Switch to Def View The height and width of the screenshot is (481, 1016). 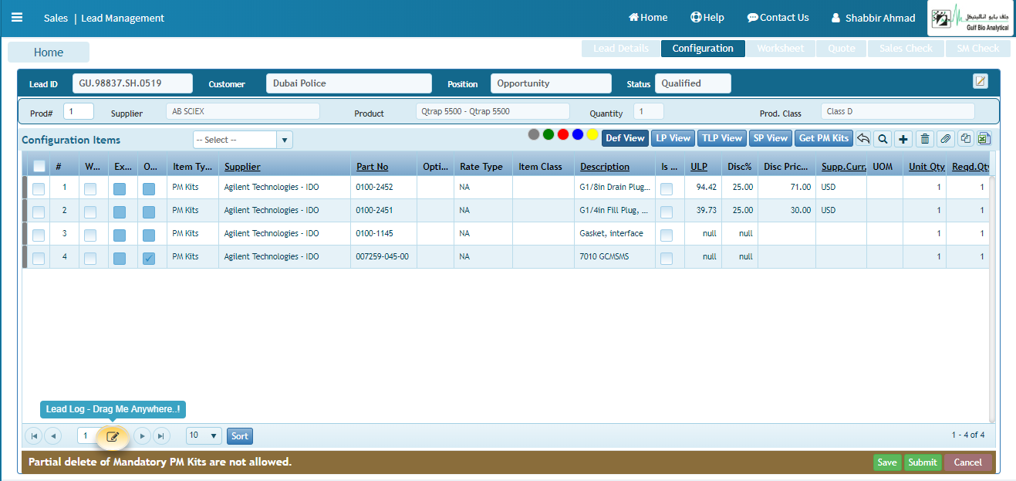625,138
